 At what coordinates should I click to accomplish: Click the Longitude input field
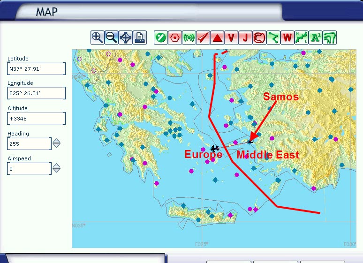(36, 93)
